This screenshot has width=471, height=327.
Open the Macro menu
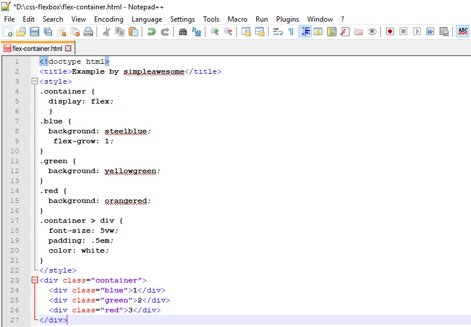point(238,19)
